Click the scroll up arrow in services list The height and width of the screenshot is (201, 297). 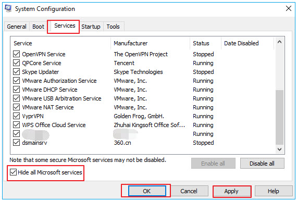pyautogui.click(x=279, y=42)
